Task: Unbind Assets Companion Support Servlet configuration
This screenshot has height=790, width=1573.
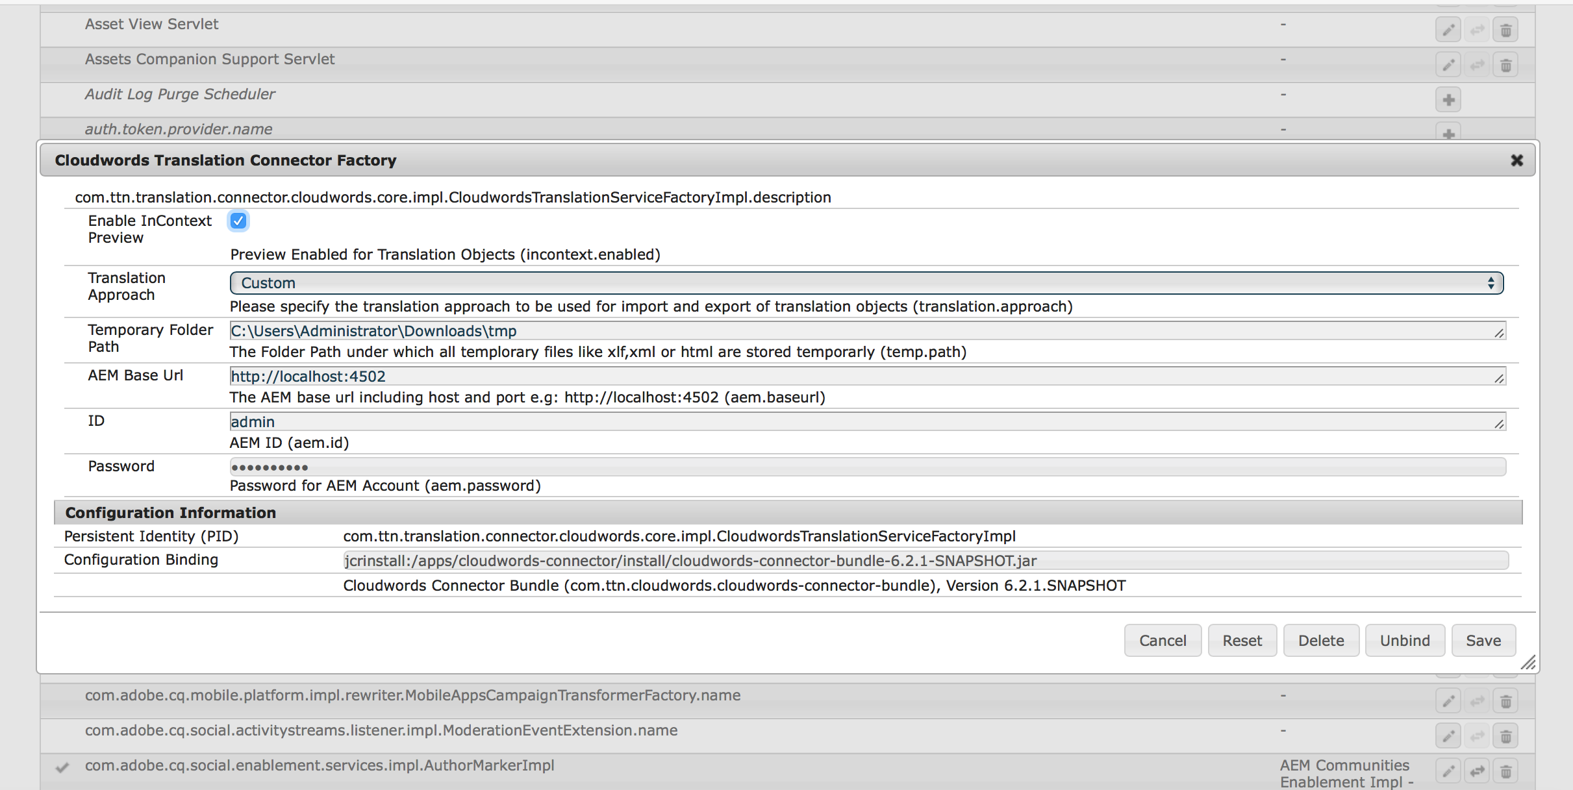Action: click(x=1477, y=65)
